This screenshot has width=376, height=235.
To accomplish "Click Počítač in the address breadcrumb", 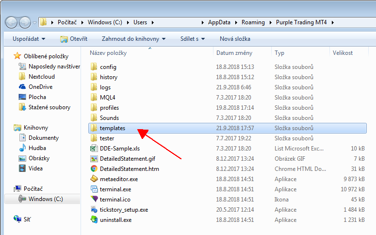I will click(67, 22).
